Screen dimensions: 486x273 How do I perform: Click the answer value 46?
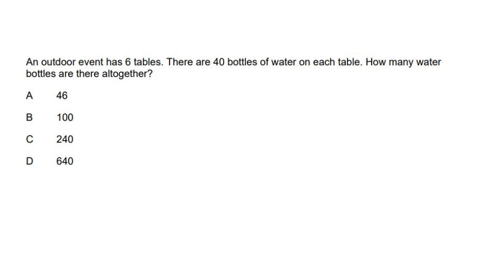point(62,95)
